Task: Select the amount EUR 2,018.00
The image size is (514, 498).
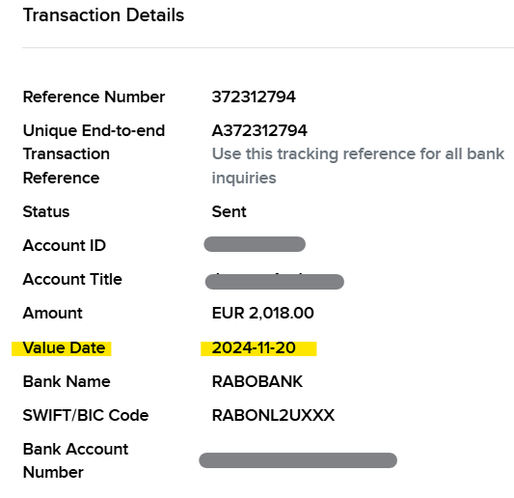Action: click(263, 313)
